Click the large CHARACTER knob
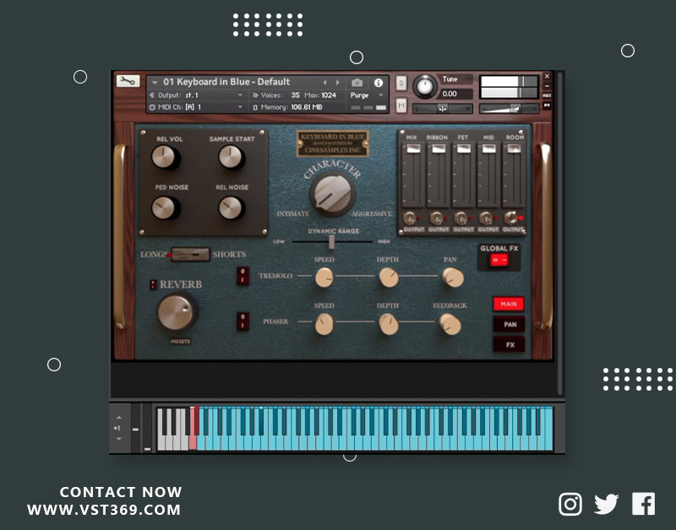 332,195
